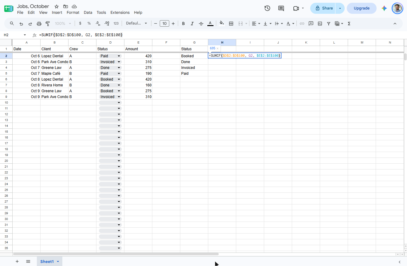Click the Insert link icon

(x=302, y=24)
